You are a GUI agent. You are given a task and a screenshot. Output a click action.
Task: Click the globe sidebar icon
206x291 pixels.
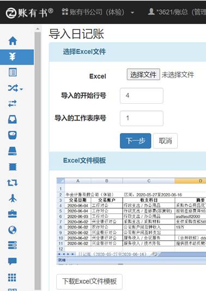[13, 230]
